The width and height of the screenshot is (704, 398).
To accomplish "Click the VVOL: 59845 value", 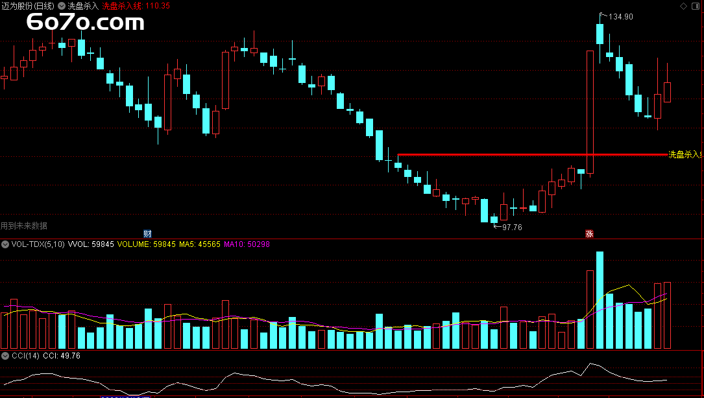I will point(91,244).
